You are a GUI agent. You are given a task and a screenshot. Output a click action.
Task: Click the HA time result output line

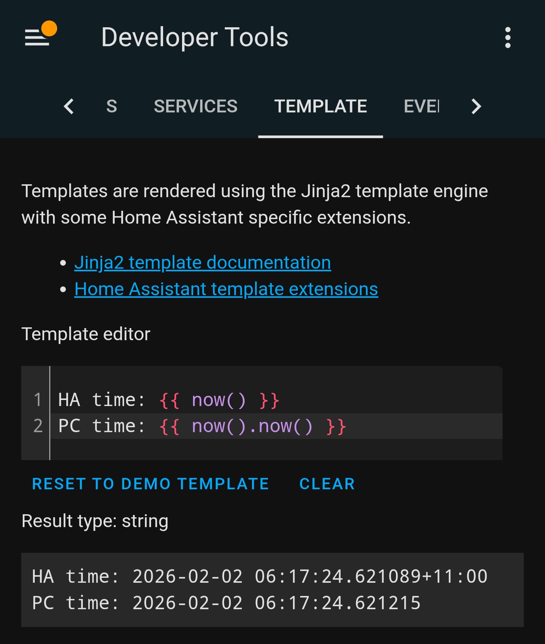coord(260,577)
